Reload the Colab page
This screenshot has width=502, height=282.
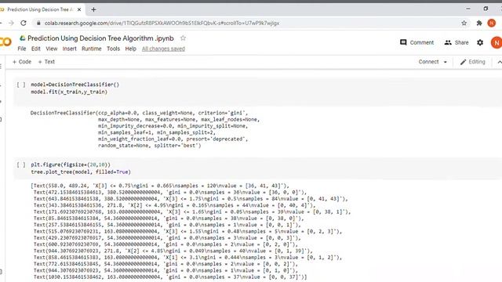point(24,23)
